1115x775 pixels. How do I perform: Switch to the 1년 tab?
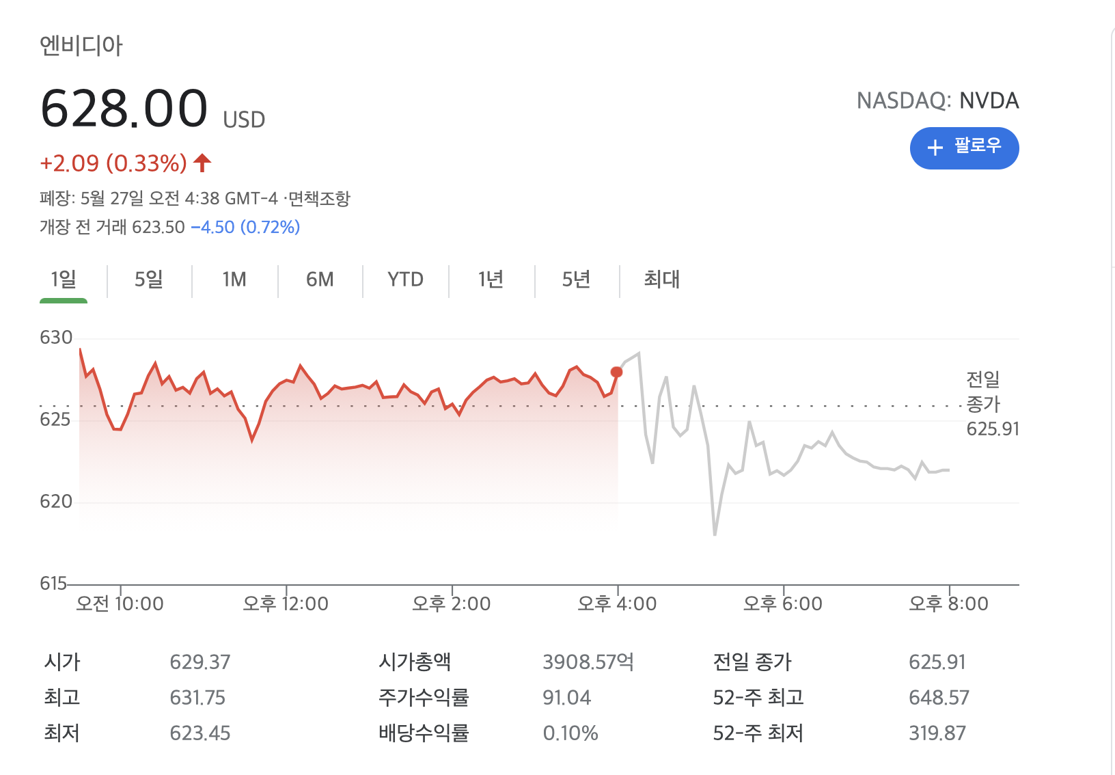click(x=491, y=280)
